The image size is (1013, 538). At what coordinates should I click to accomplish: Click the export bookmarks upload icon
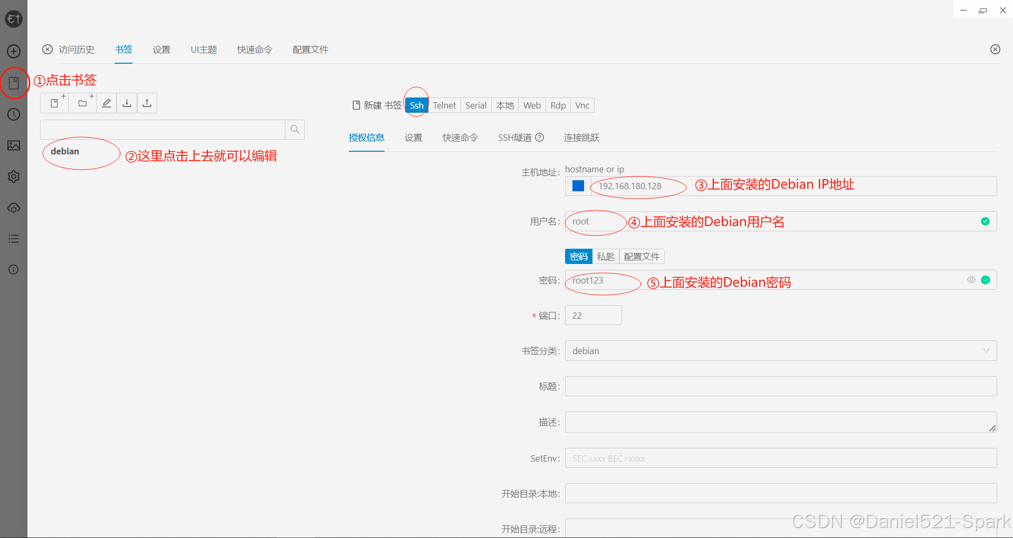(147, 103)
